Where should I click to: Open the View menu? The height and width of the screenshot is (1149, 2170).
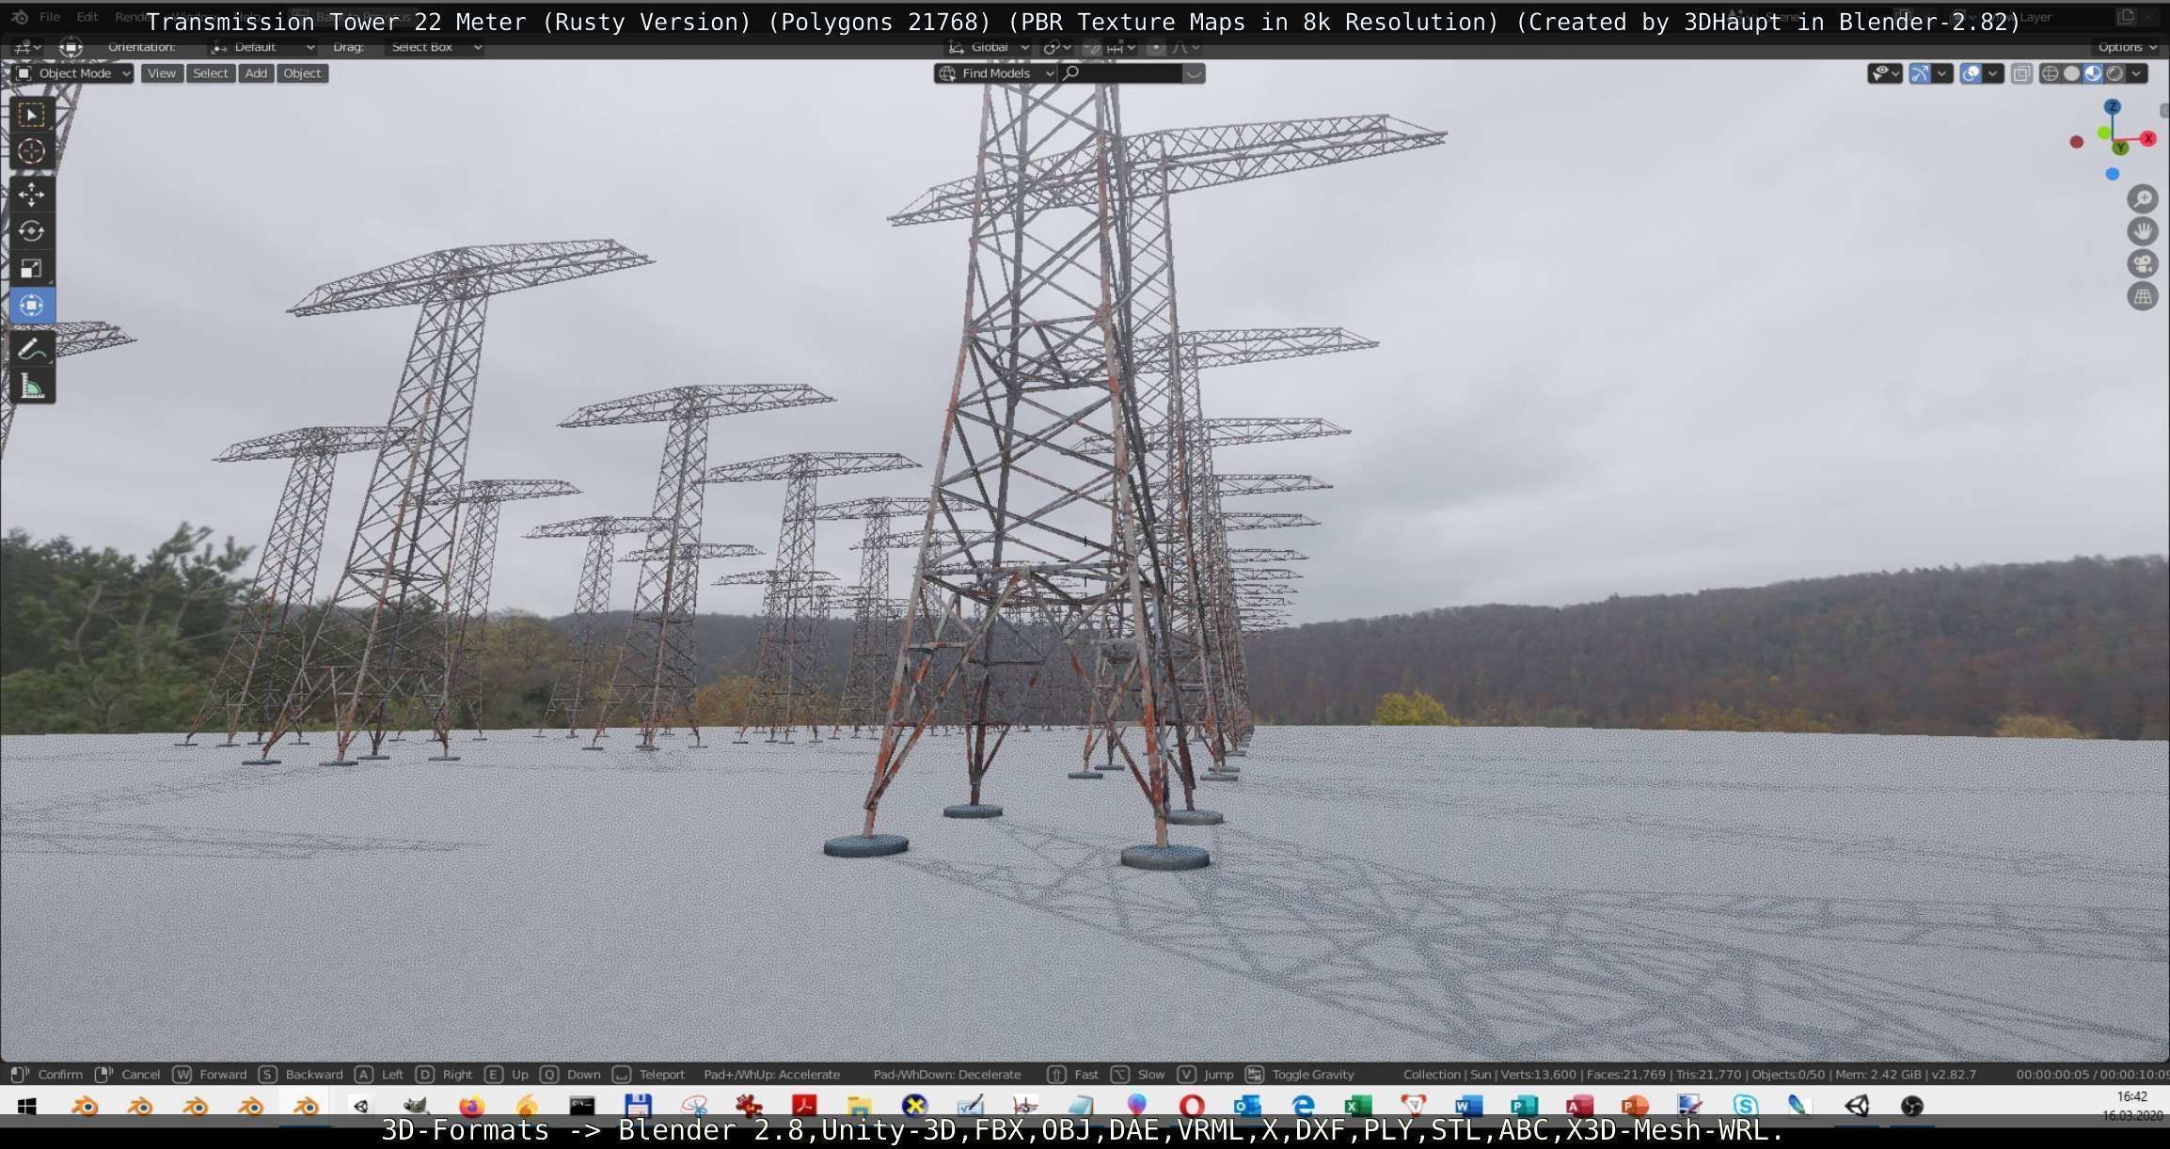pyautogui.click(x=162, y=73)
